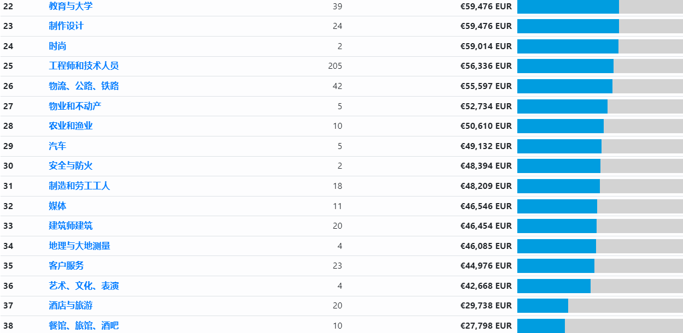Viewport: 683px width, 333px height.
Task: Click the 物业和不动产 link
Action: click(x=75, y=106)
